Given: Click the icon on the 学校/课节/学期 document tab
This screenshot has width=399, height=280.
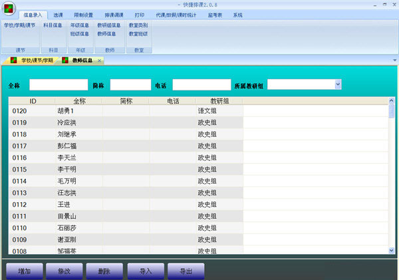Looking at the screenshot, I should (x=13, y=61).
